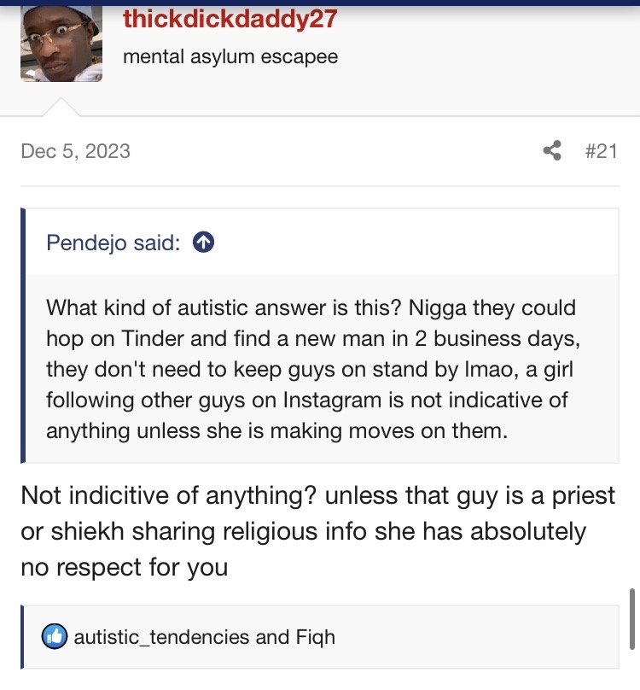This screenshot has width=640, height=690.
Task: Click the 'Pendejo said:' quote header
Action: point(113,243)
